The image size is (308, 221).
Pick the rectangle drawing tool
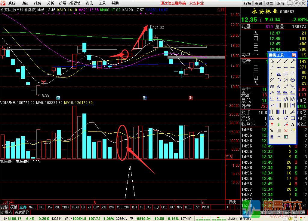(x=293, y=118)
